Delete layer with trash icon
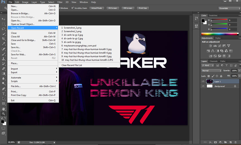The width and height of the screenshot is (241, 145). click(235, 142)
